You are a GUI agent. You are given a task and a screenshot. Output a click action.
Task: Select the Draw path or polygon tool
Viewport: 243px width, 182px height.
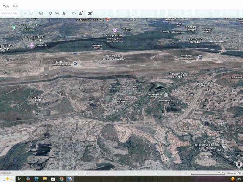[57, 14]
